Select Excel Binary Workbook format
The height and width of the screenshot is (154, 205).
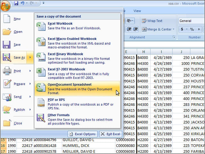click(x=77, y=58)
